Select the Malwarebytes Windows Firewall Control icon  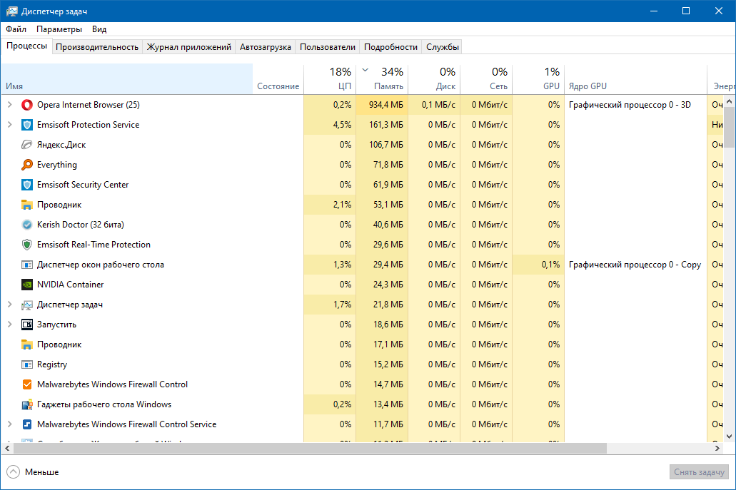point(27,384)
